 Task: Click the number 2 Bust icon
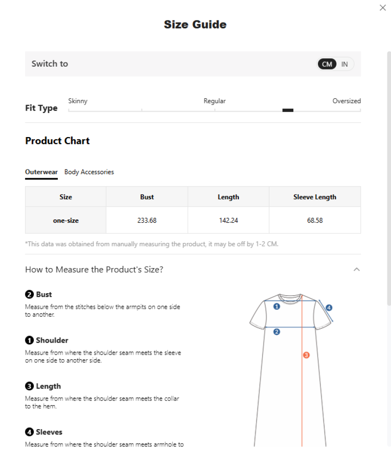click(29, 294)
